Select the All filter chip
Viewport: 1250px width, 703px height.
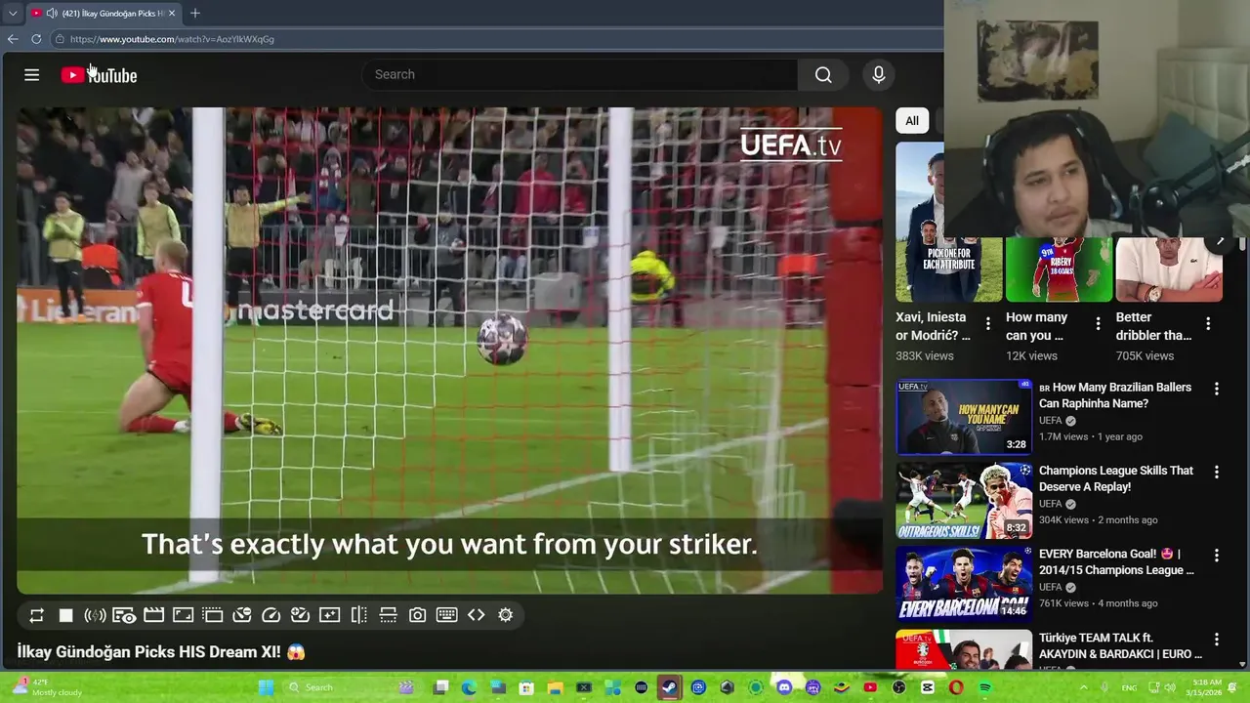(912, 121)
